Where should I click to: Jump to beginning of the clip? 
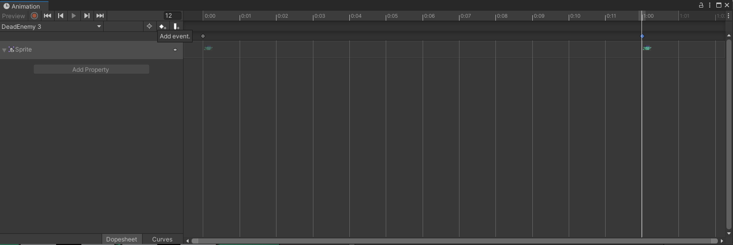[x=48, y=16]
